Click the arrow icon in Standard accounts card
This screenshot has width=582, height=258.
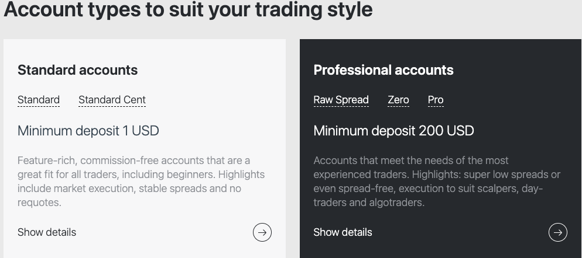click(262, 232)
